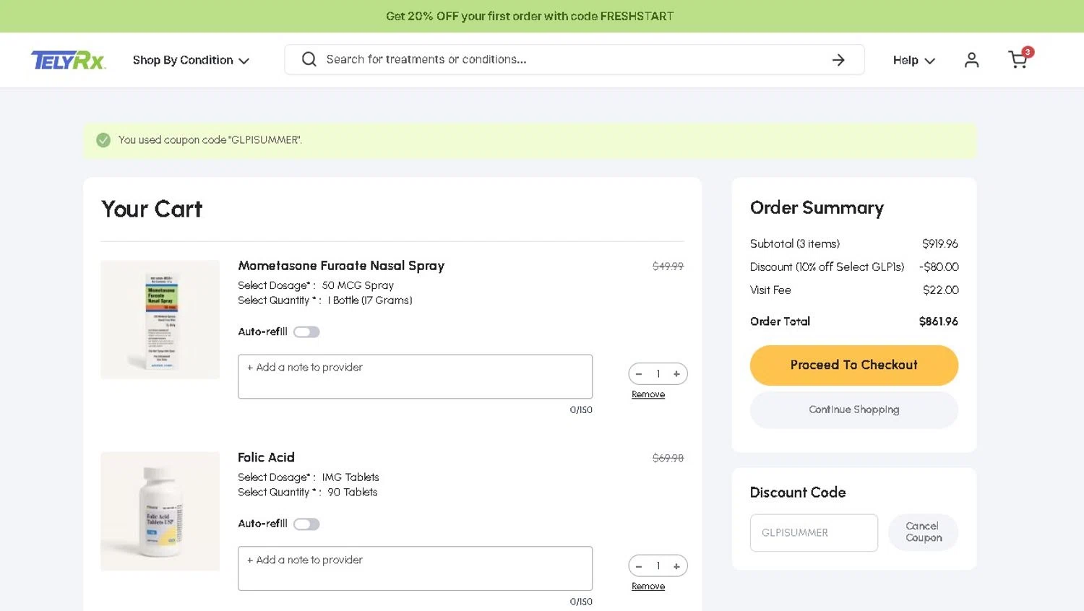The width and height of the screenshot is (1084, 611).
Task: Decrease Mometasone Furoate Nasal Spray quantity
Action: pyautogui.click(x=639, y=374)
